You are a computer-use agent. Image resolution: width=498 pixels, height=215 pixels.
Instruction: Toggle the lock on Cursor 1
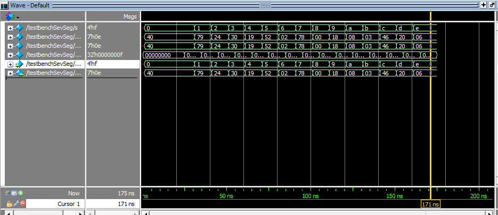pos(9,204)
